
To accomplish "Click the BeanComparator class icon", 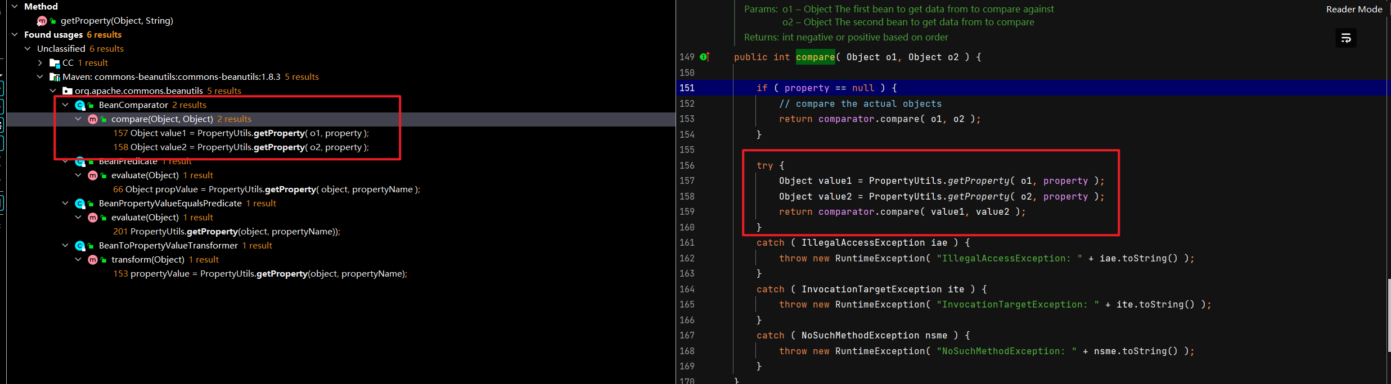I will coord(80,105).
